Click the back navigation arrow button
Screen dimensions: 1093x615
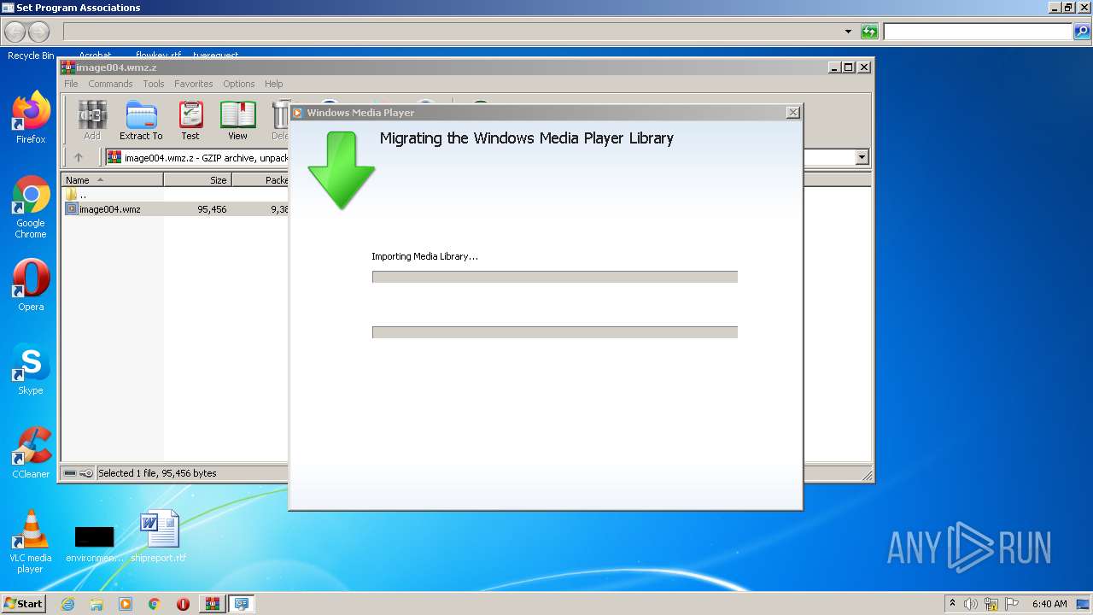click(x=15, y=32)
